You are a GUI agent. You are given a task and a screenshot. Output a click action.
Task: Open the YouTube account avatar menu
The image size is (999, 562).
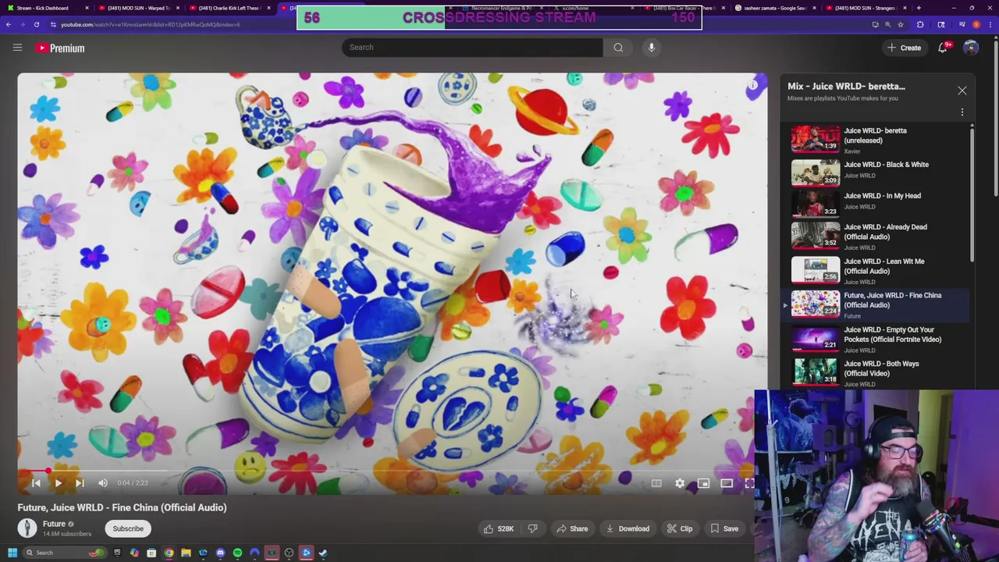tap(971, 48)
